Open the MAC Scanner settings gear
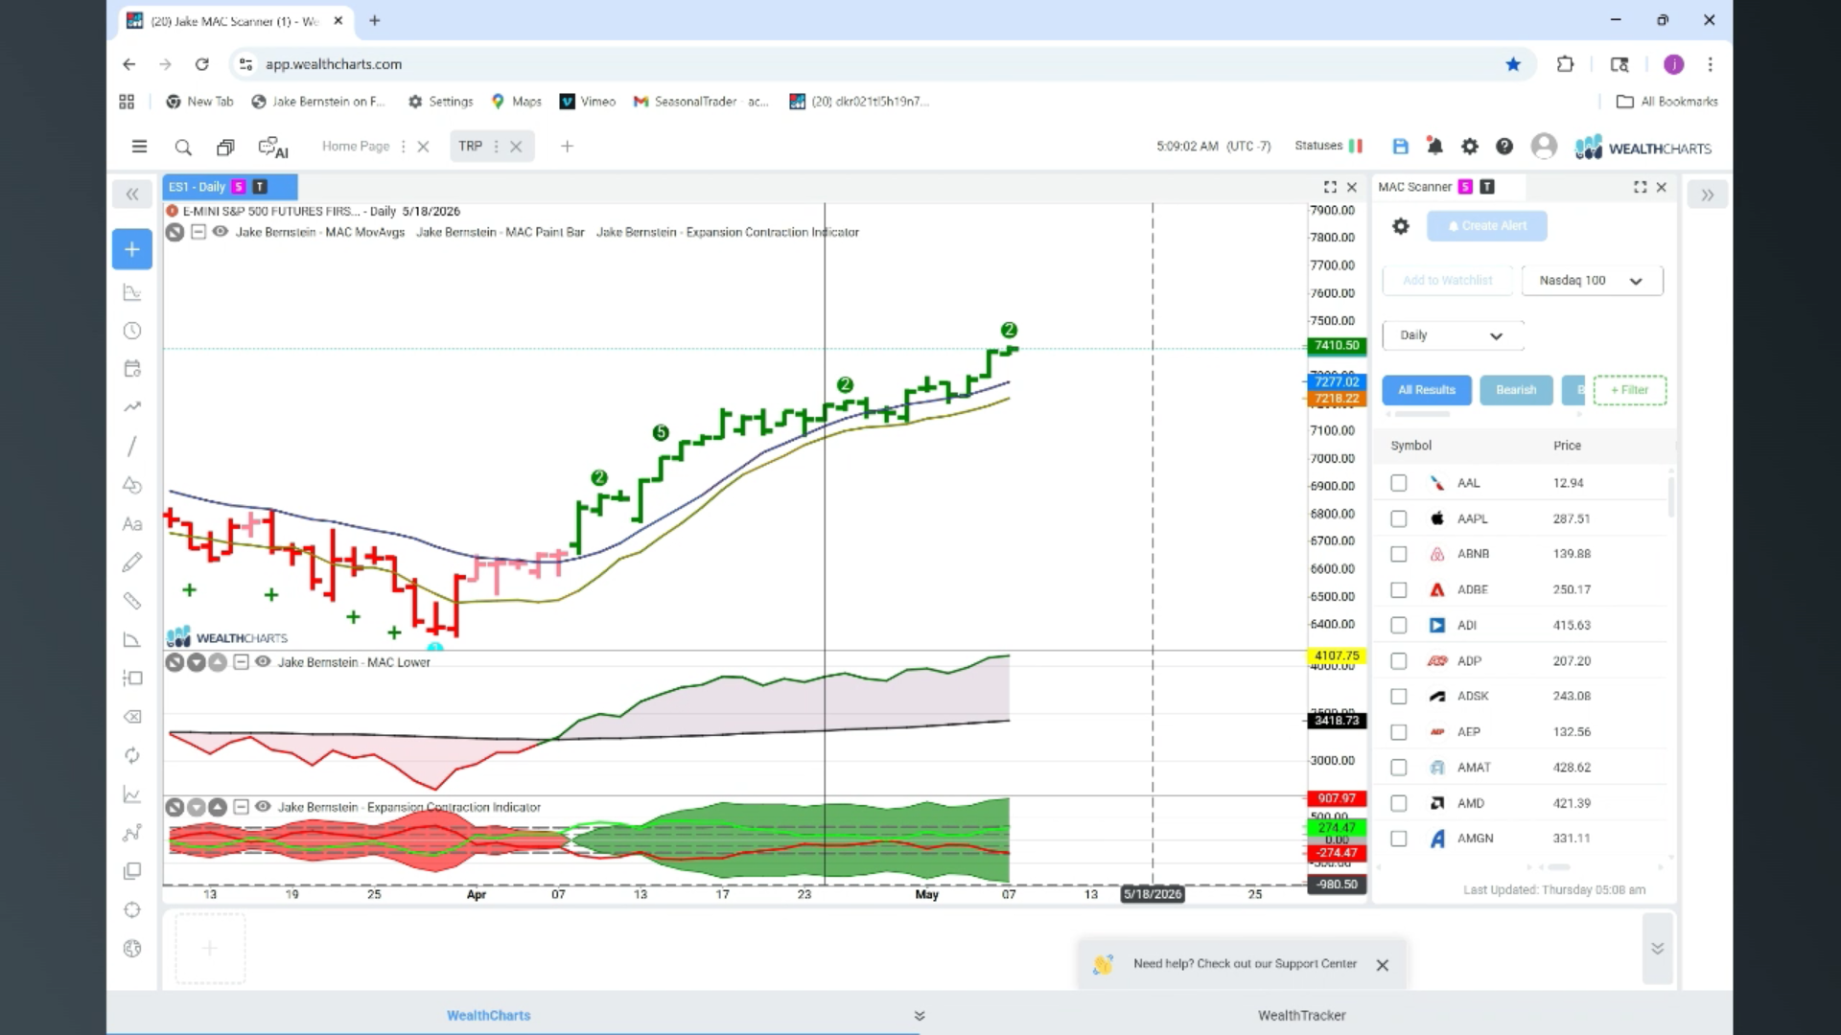 point(1401,226)
